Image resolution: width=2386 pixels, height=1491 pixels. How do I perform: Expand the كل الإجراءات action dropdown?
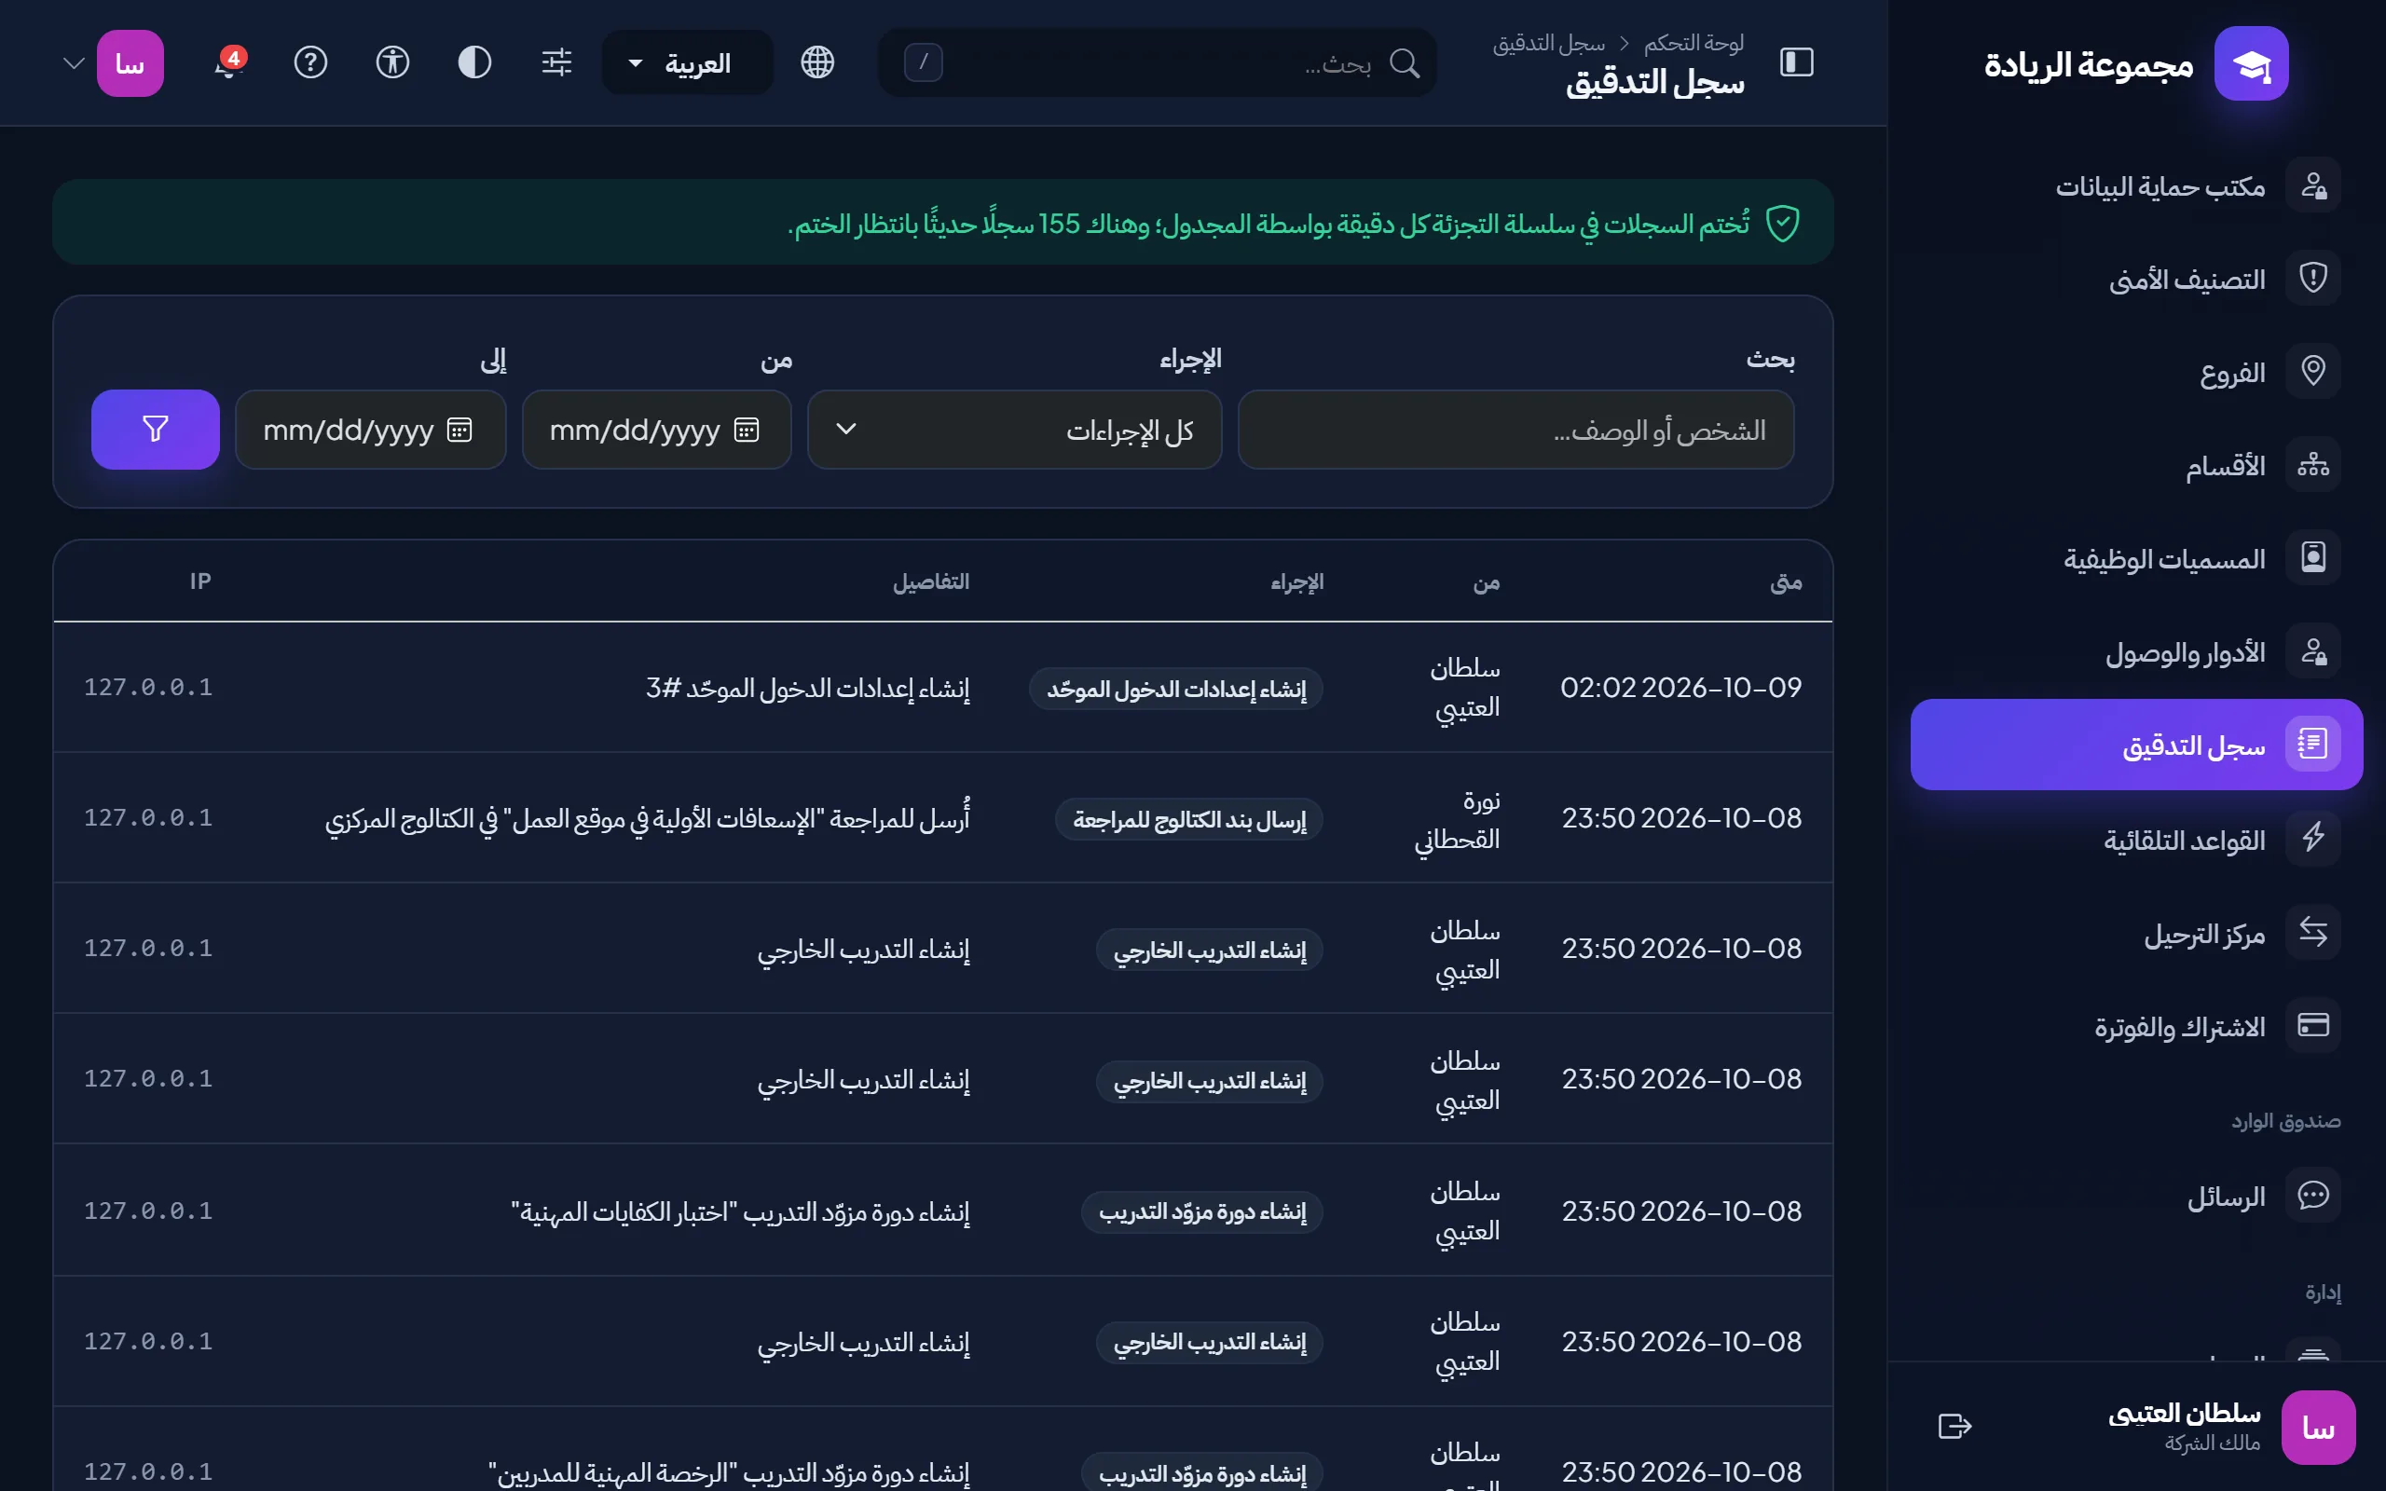(1015, 430)
